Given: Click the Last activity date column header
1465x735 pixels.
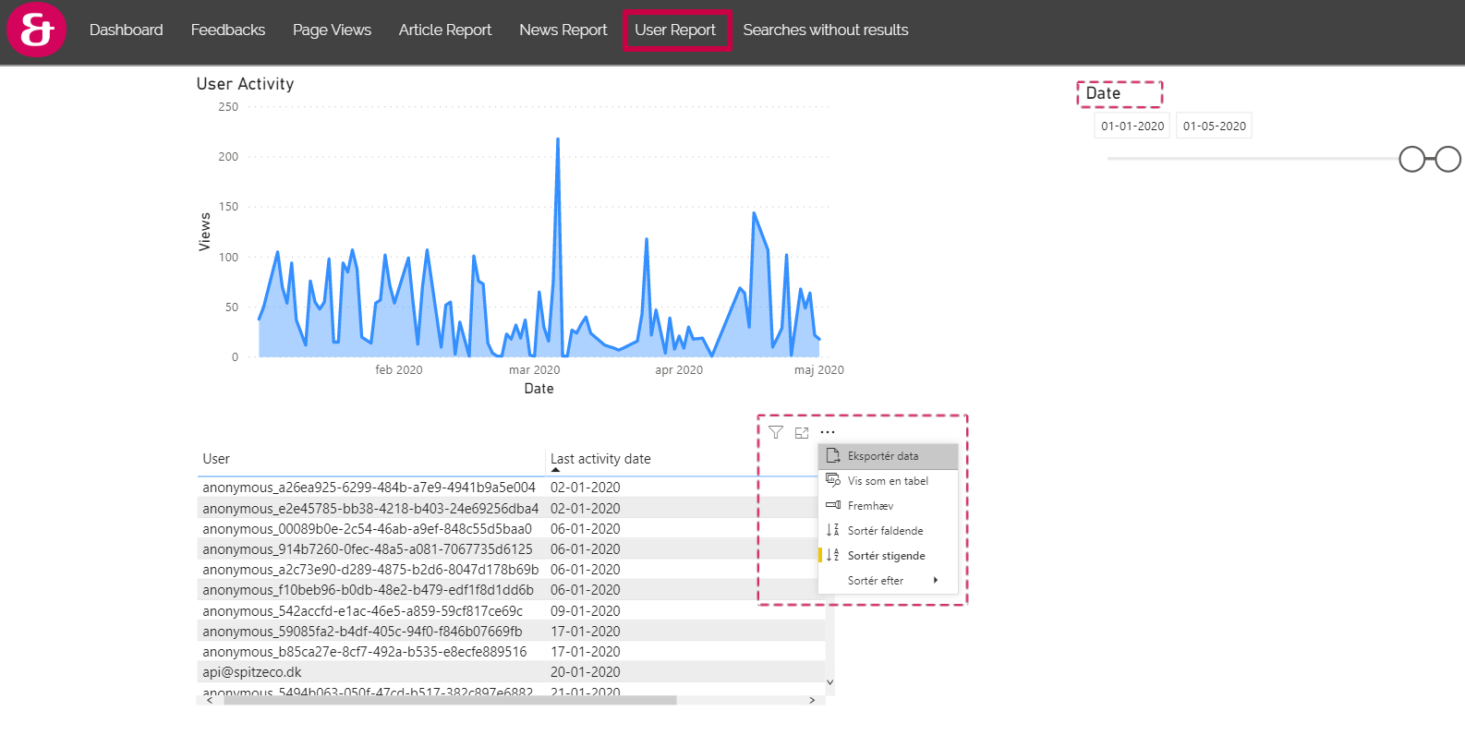Looking at the screenshot, I should click(600, 459).
